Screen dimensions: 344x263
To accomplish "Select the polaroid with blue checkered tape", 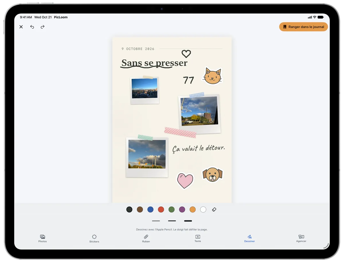I will coord(200,114).
